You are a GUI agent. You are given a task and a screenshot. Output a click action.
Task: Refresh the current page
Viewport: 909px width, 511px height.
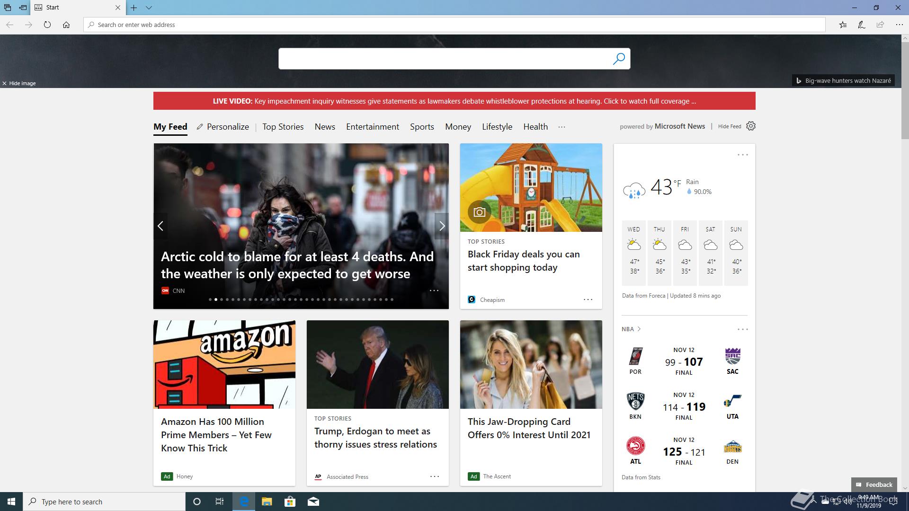pyautogui.click(x=47, y=25)
